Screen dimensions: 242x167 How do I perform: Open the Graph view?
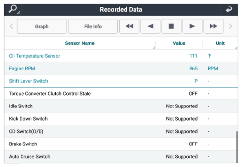(41, 26)
